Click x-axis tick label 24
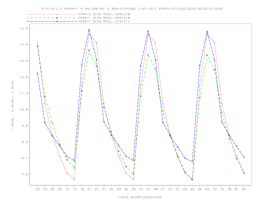Viewport: 266px width, 206px height. tap(96, 189)
